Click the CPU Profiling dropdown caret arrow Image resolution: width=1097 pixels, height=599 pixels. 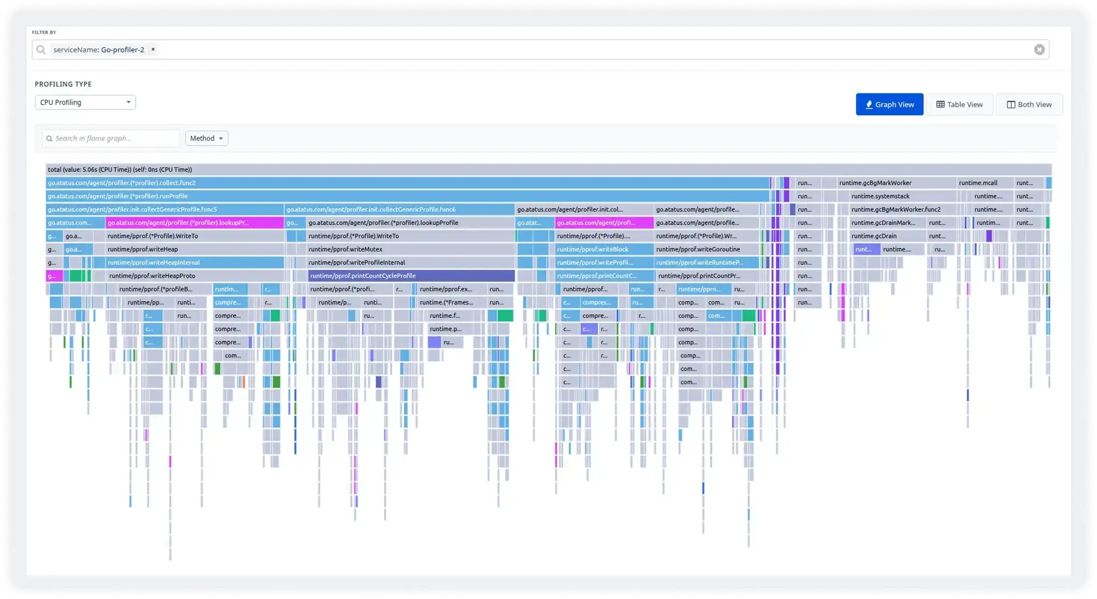[x=128, y=102]
